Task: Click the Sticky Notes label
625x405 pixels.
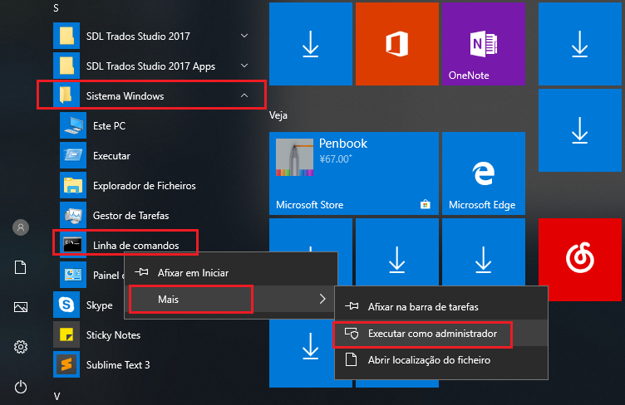Action: coord(113,335)
